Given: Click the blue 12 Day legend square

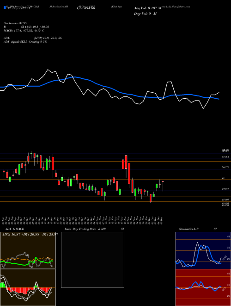Looking at the screenshot, I should pos(5,8).
